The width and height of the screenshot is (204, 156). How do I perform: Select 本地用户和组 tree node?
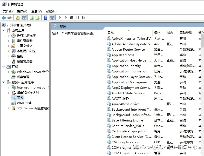point(26,51)
